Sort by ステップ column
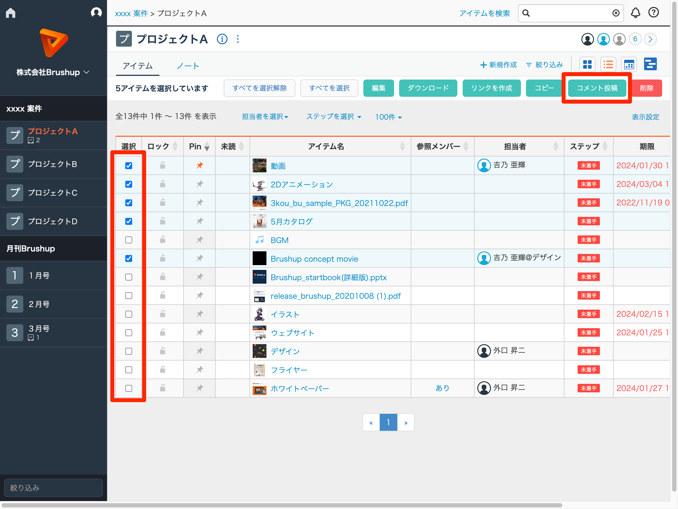The image size is (678, 509). pos(605,146)
